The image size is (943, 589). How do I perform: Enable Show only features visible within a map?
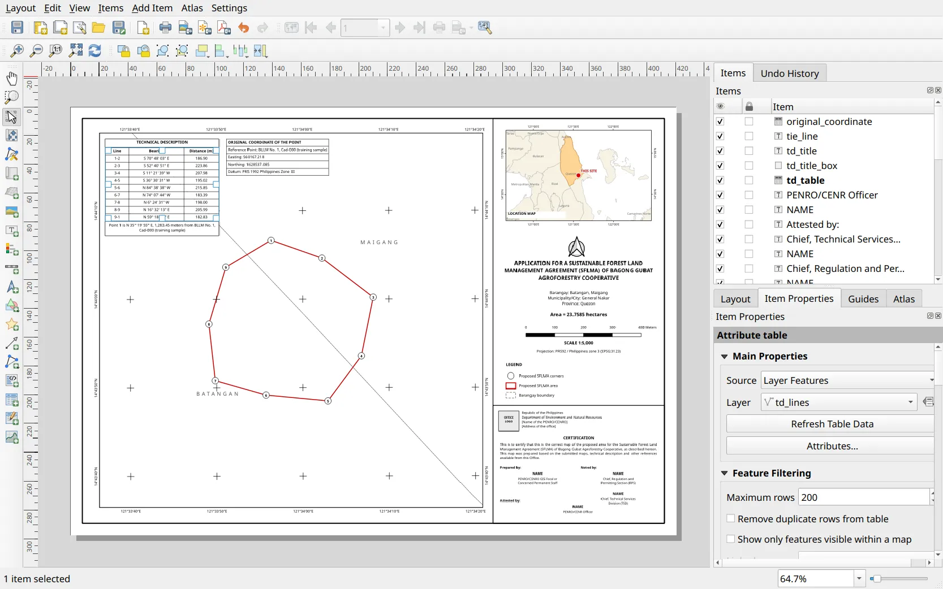click(x=731, y=539)
